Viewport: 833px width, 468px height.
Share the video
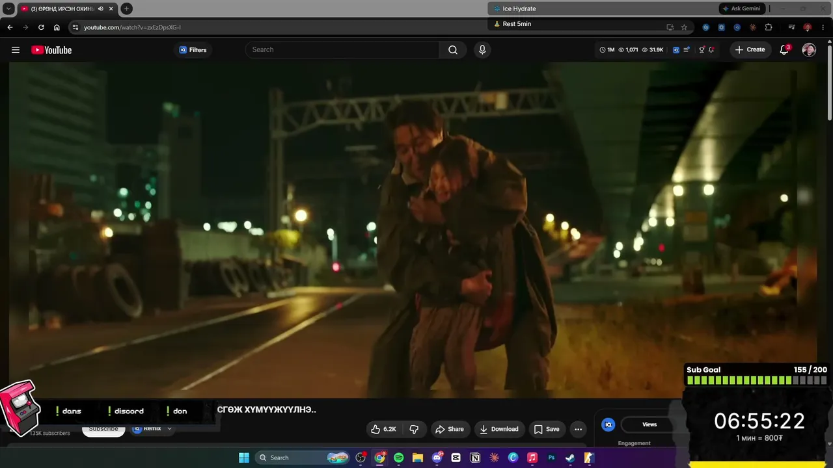click(x=450, y=429)
